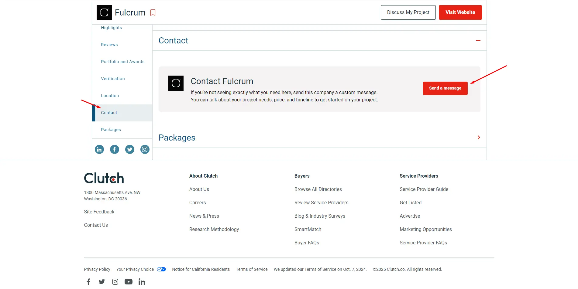Open the About Us link

(199, 189)
